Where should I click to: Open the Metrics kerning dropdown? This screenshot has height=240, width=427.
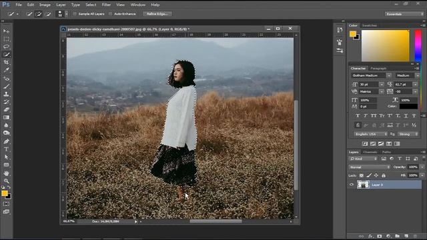[381, 92]
